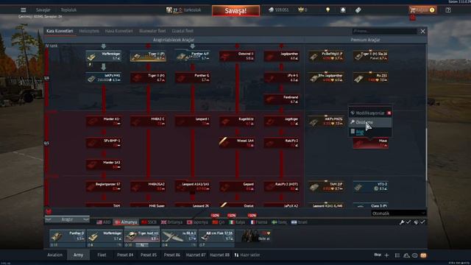Click the red Savaşa! battle button
This screenshot has height=265, width=471.
[235, 11]
